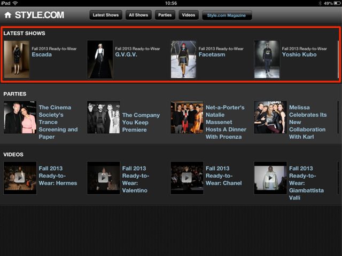The height and width of the screenshot is (256, 342).
Task: Open The Company You Keep party photo
Action: tap(103, 117)
